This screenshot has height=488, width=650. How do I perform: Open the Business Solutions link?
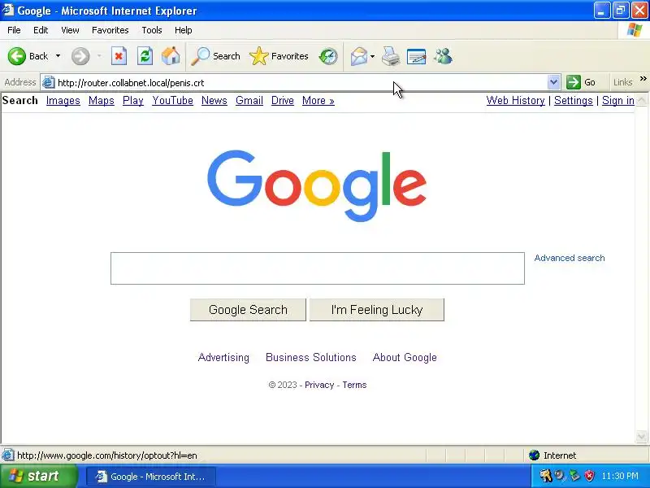click(311, 357)
